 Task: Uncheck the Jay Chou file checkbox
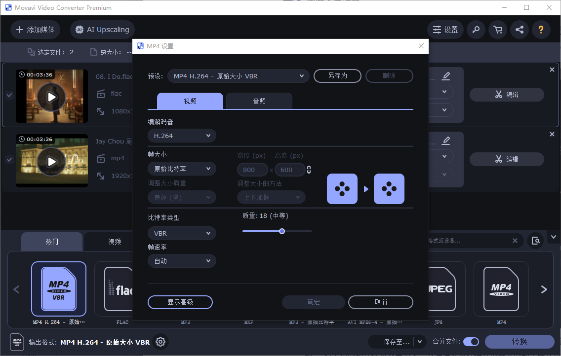click(x=8, y=160)
